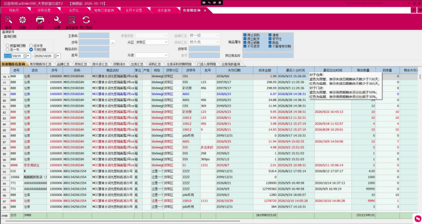
Task: Click into the 供应商名称 input field
Action: coord(268,55)
